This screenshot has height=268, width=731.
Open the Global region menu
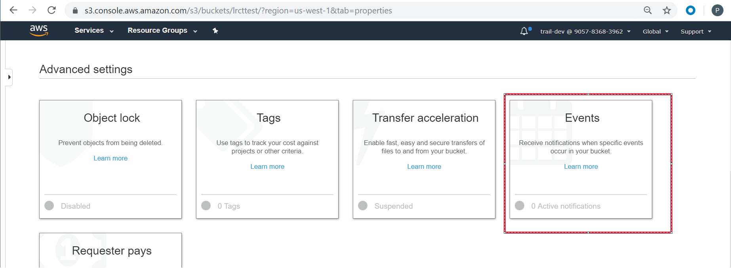655,32
